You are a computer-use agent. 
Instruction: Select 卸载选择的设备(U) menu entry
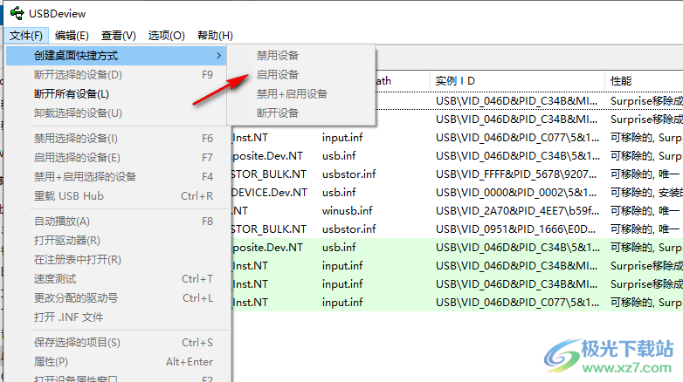116,113
